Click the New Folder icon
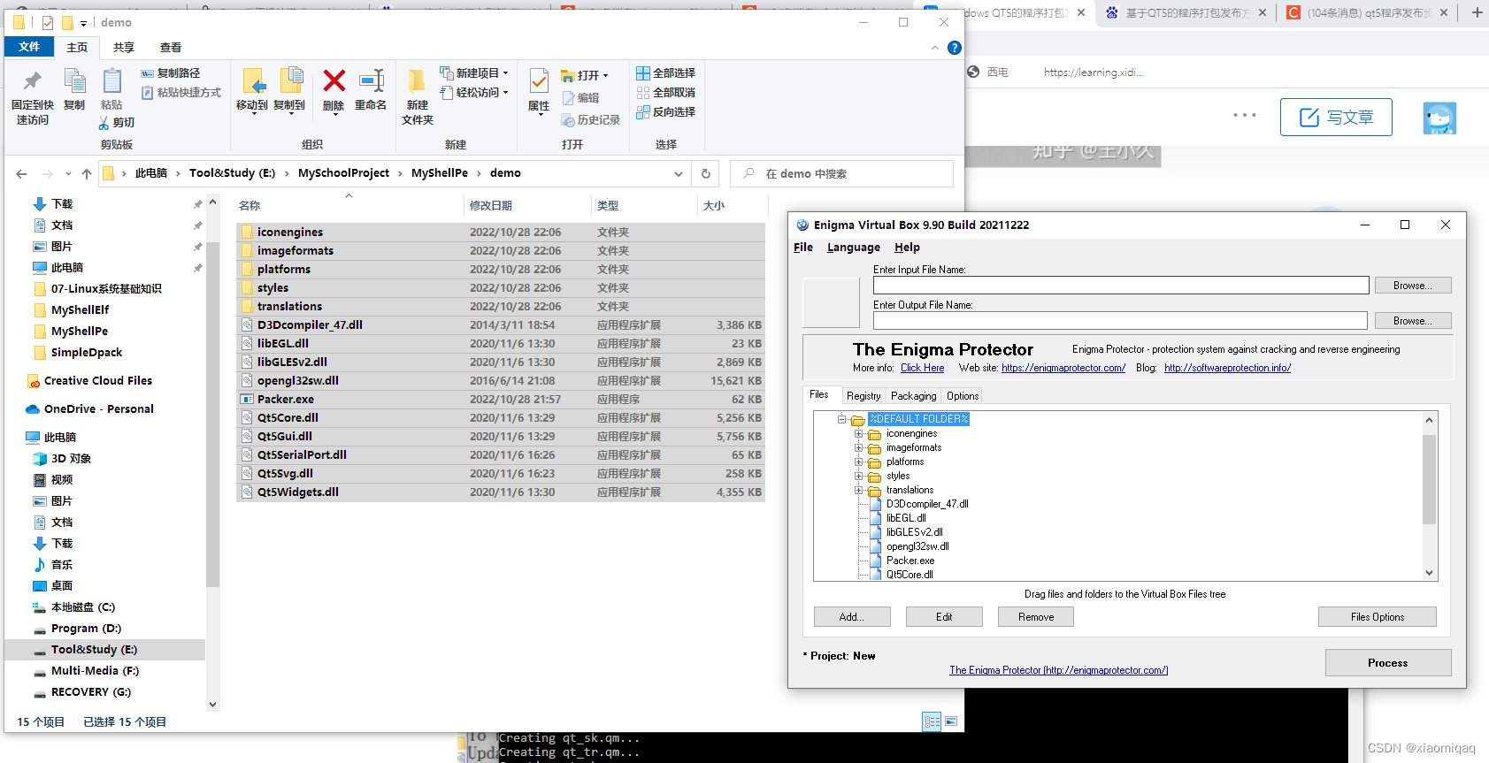 click(418, 97)
